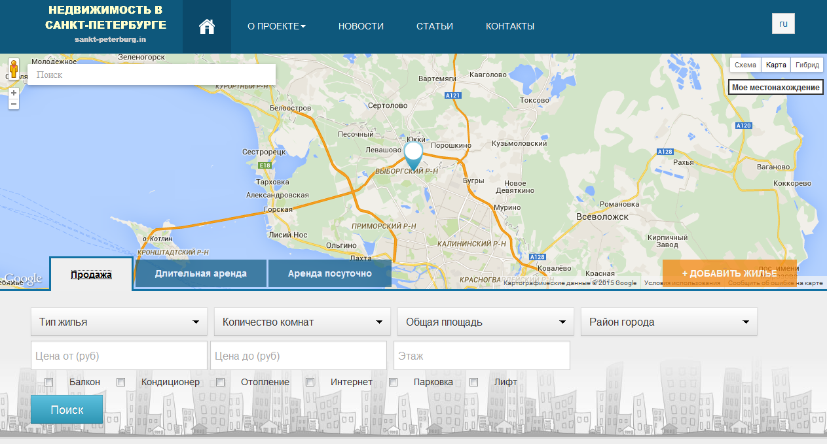827x444 pixels.
Task: Click the Ольгино label on the map
Action: click(x=341, y=245)
